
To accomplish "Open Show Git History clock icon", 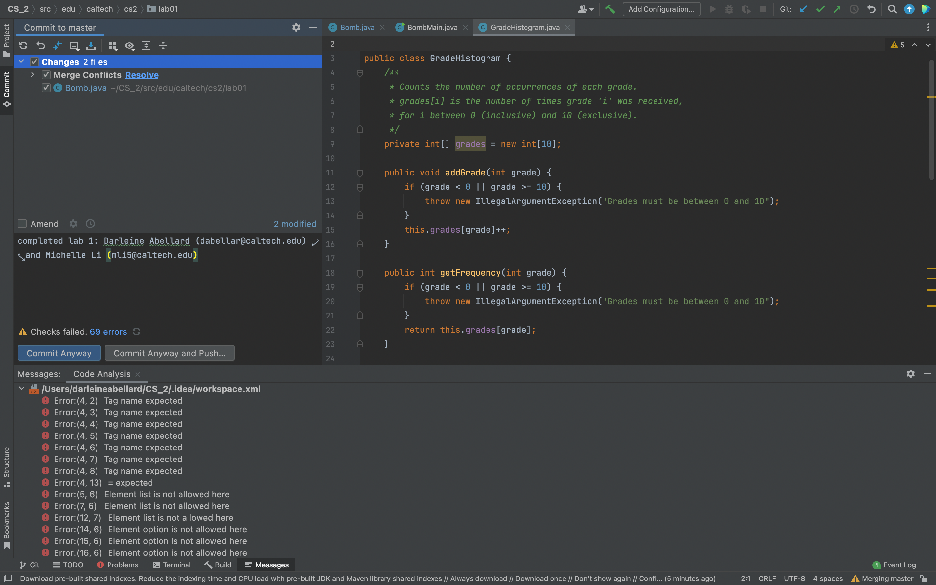I will (x=854, y=9).
